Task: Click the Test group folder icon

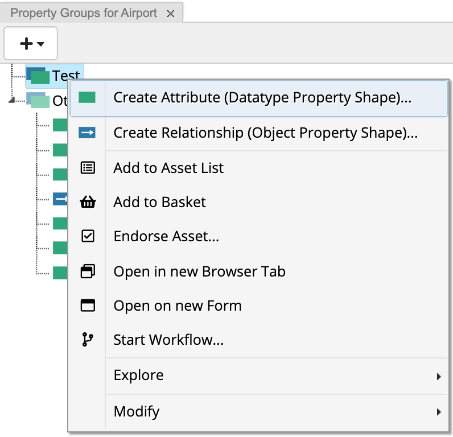Action: point(38,76)
